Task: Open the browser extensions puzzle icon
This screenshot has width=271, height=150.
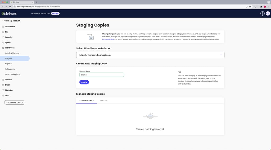Action: [255, 7]
